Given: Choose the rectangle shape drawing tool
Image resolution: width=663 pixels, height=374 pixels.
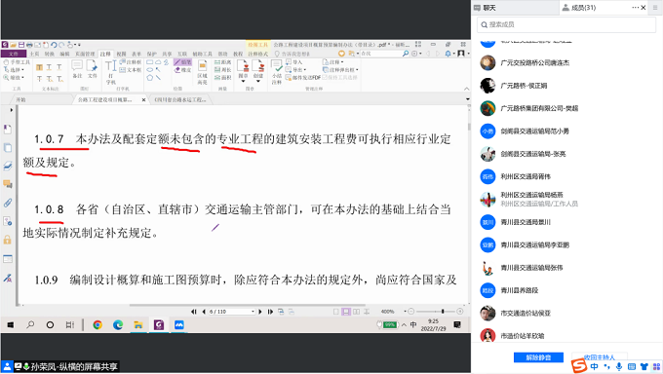Looking at the screenshot, I should [150, 62].
